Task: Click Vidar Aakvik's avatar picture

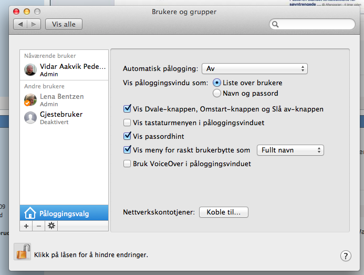Action: point(30,70)
